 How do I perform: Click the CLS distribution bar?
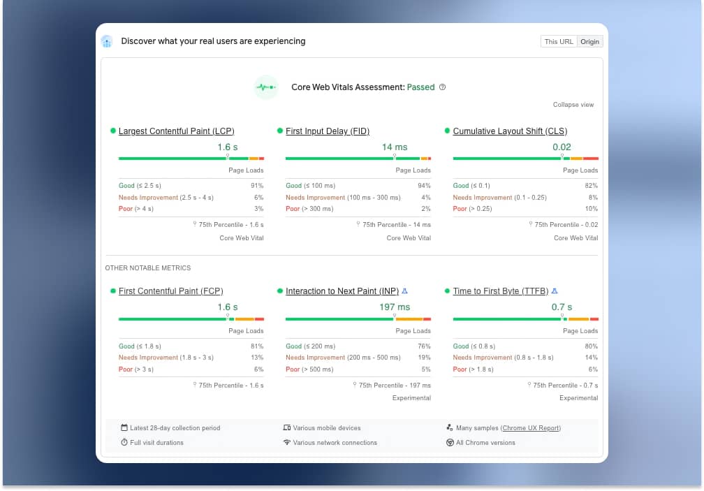coord(526,159)
